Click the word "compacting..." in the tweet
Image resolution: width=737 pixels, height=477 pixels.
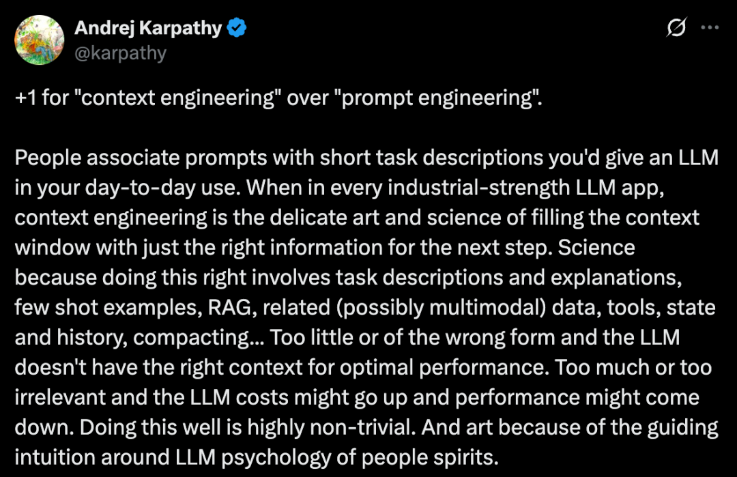pyautogui.click(x=199, y=338)
